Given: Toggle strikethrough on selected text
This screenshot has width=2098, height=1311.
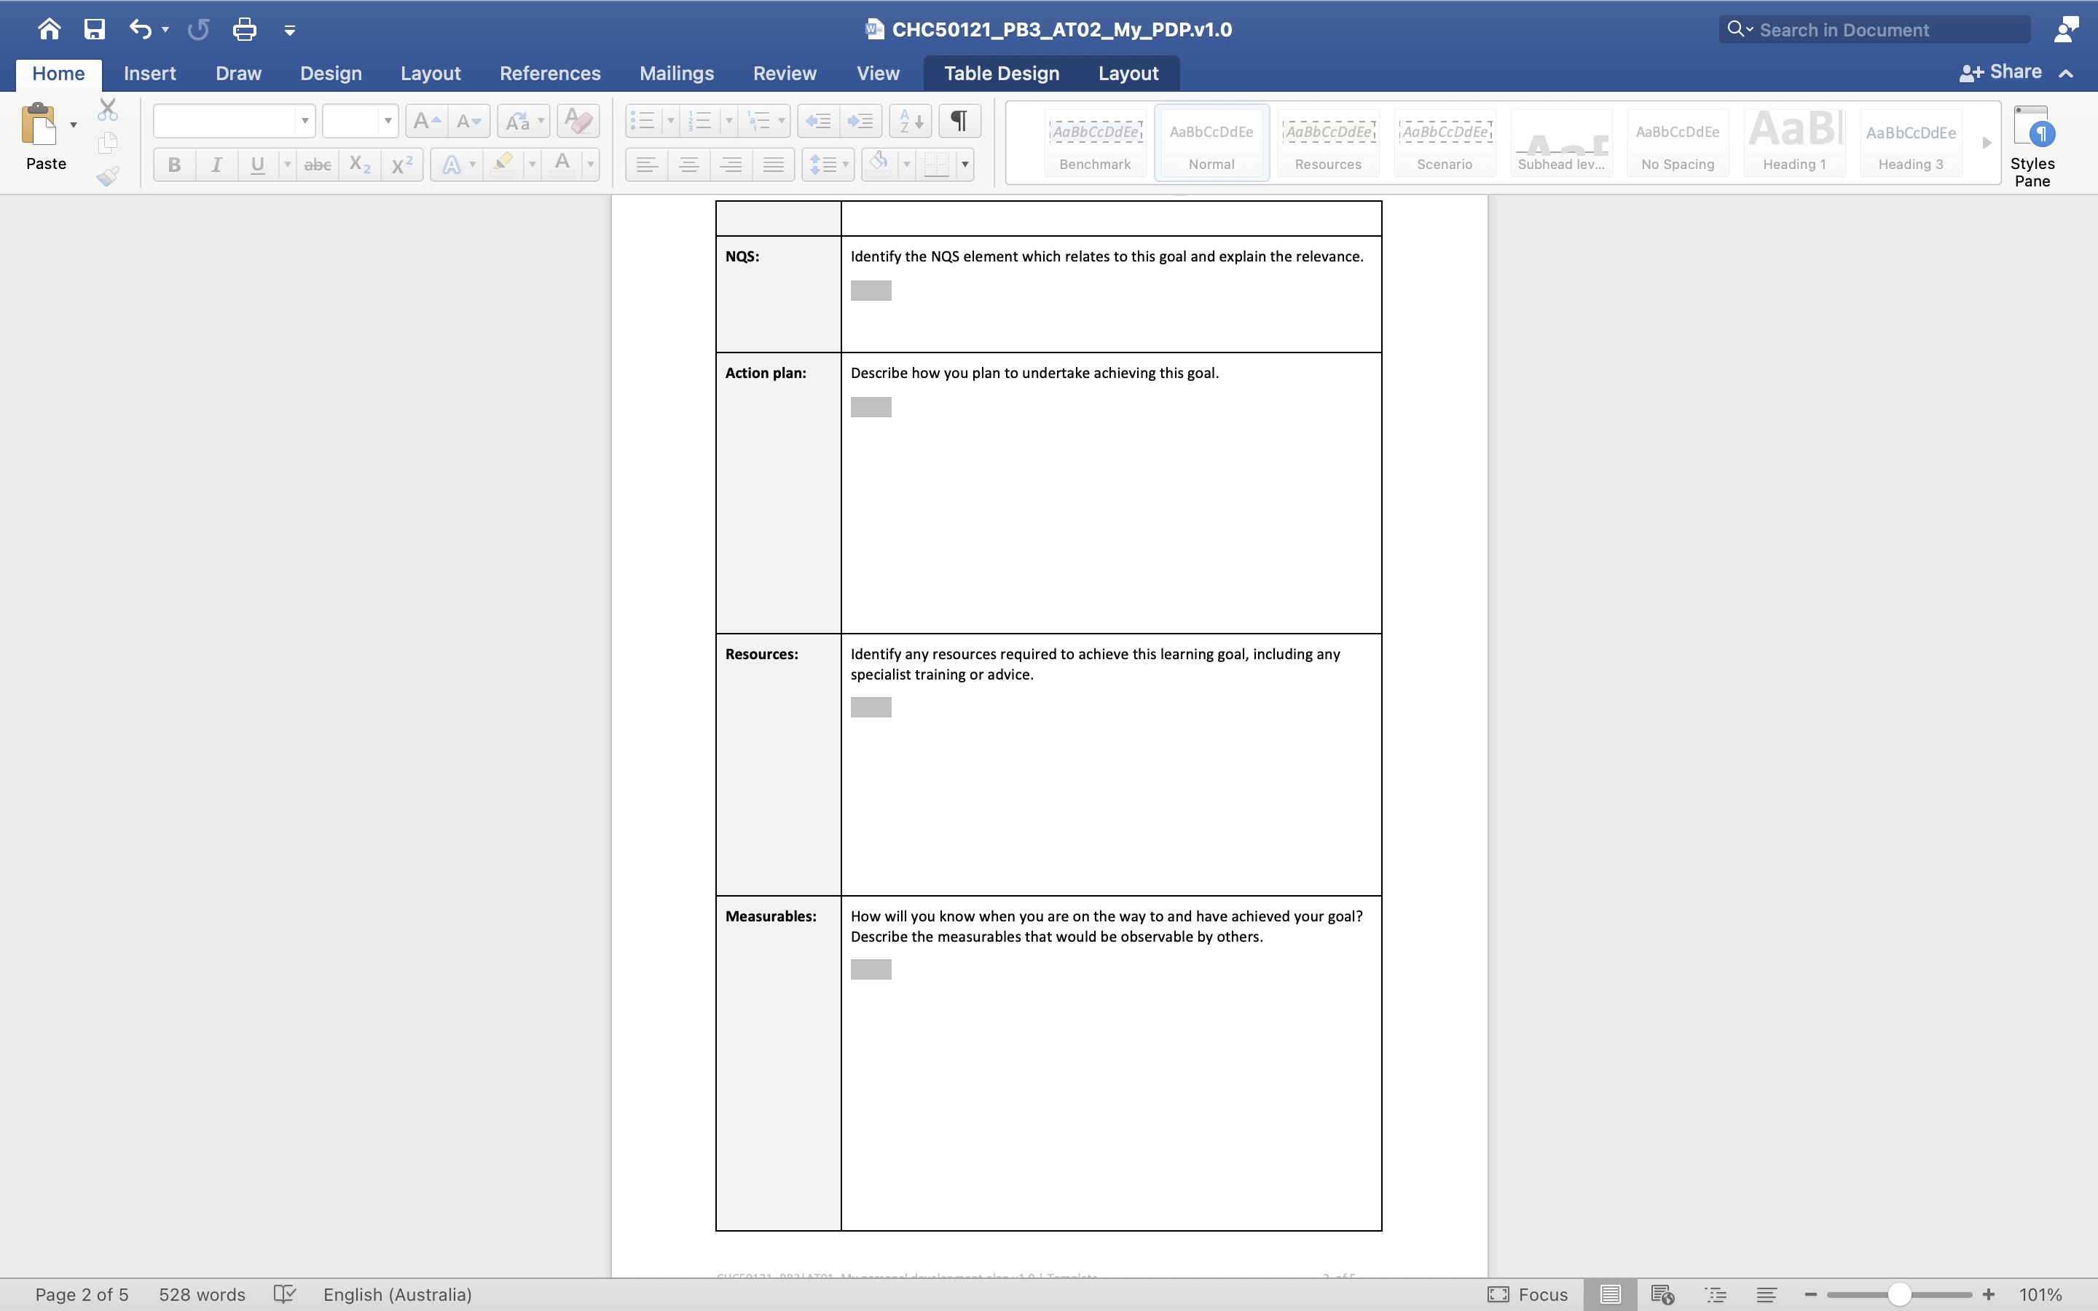Looking at the screenshot, I should pyautogui.click(x=318, y=164).
